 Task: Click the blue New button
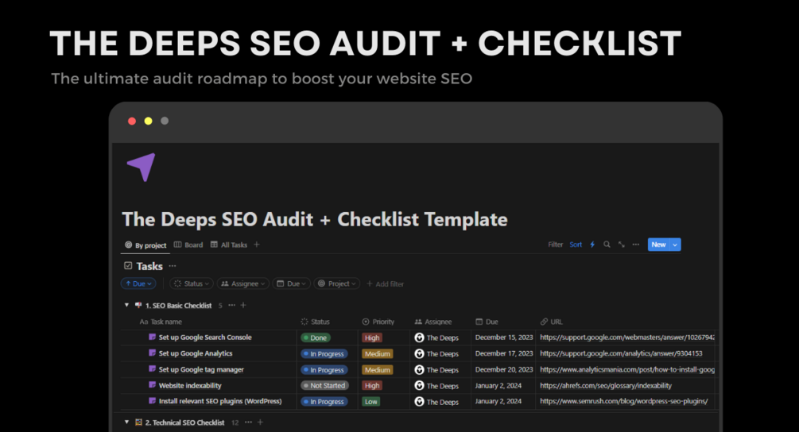658,245
